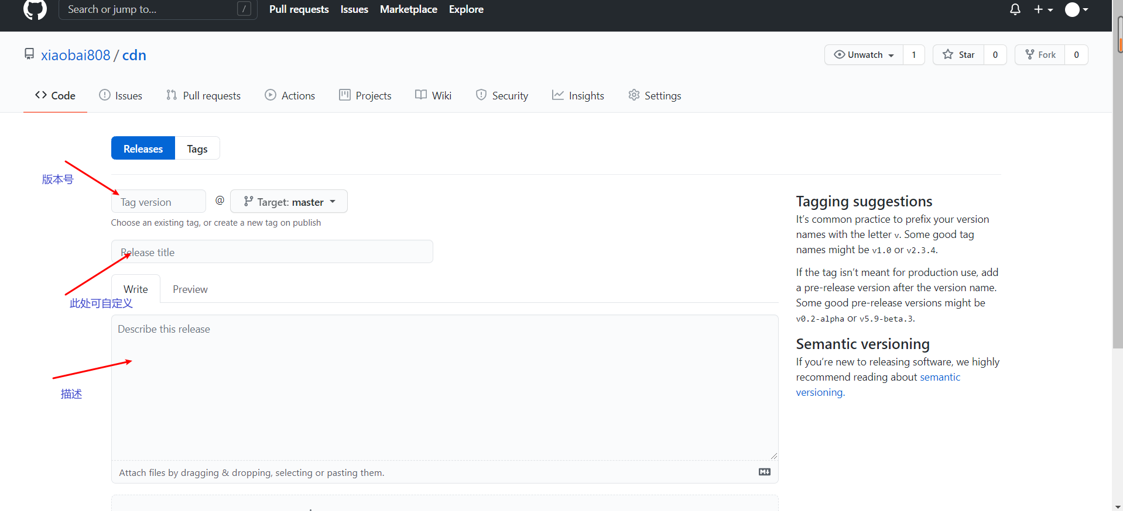Focus the Search or jump to box
Viewport: 1123px width, 511px height.
[158, 9]
